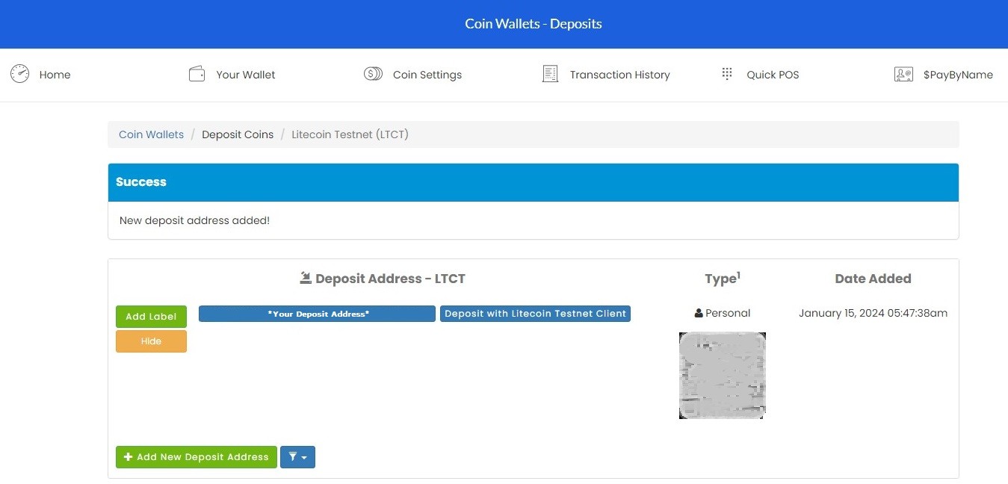1008x484 pixels.
Task: Hide the deposit address entry
Action: [x=151, y=341]
